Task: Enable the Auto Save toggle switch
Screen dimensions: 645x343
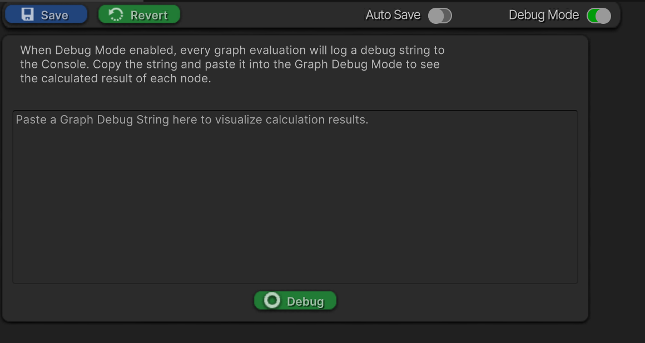Action: (440, 16)
